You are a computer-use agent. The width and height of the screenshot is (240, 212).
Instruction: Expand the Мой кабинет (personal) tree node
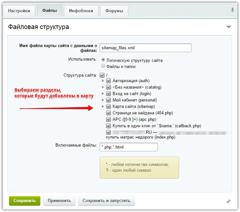coord(103,100)
